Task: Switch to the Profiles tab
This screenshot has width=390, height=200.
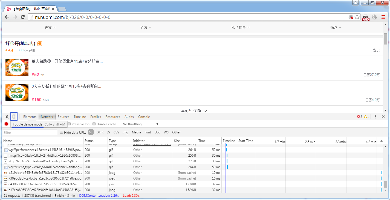Action: point(96,117)
